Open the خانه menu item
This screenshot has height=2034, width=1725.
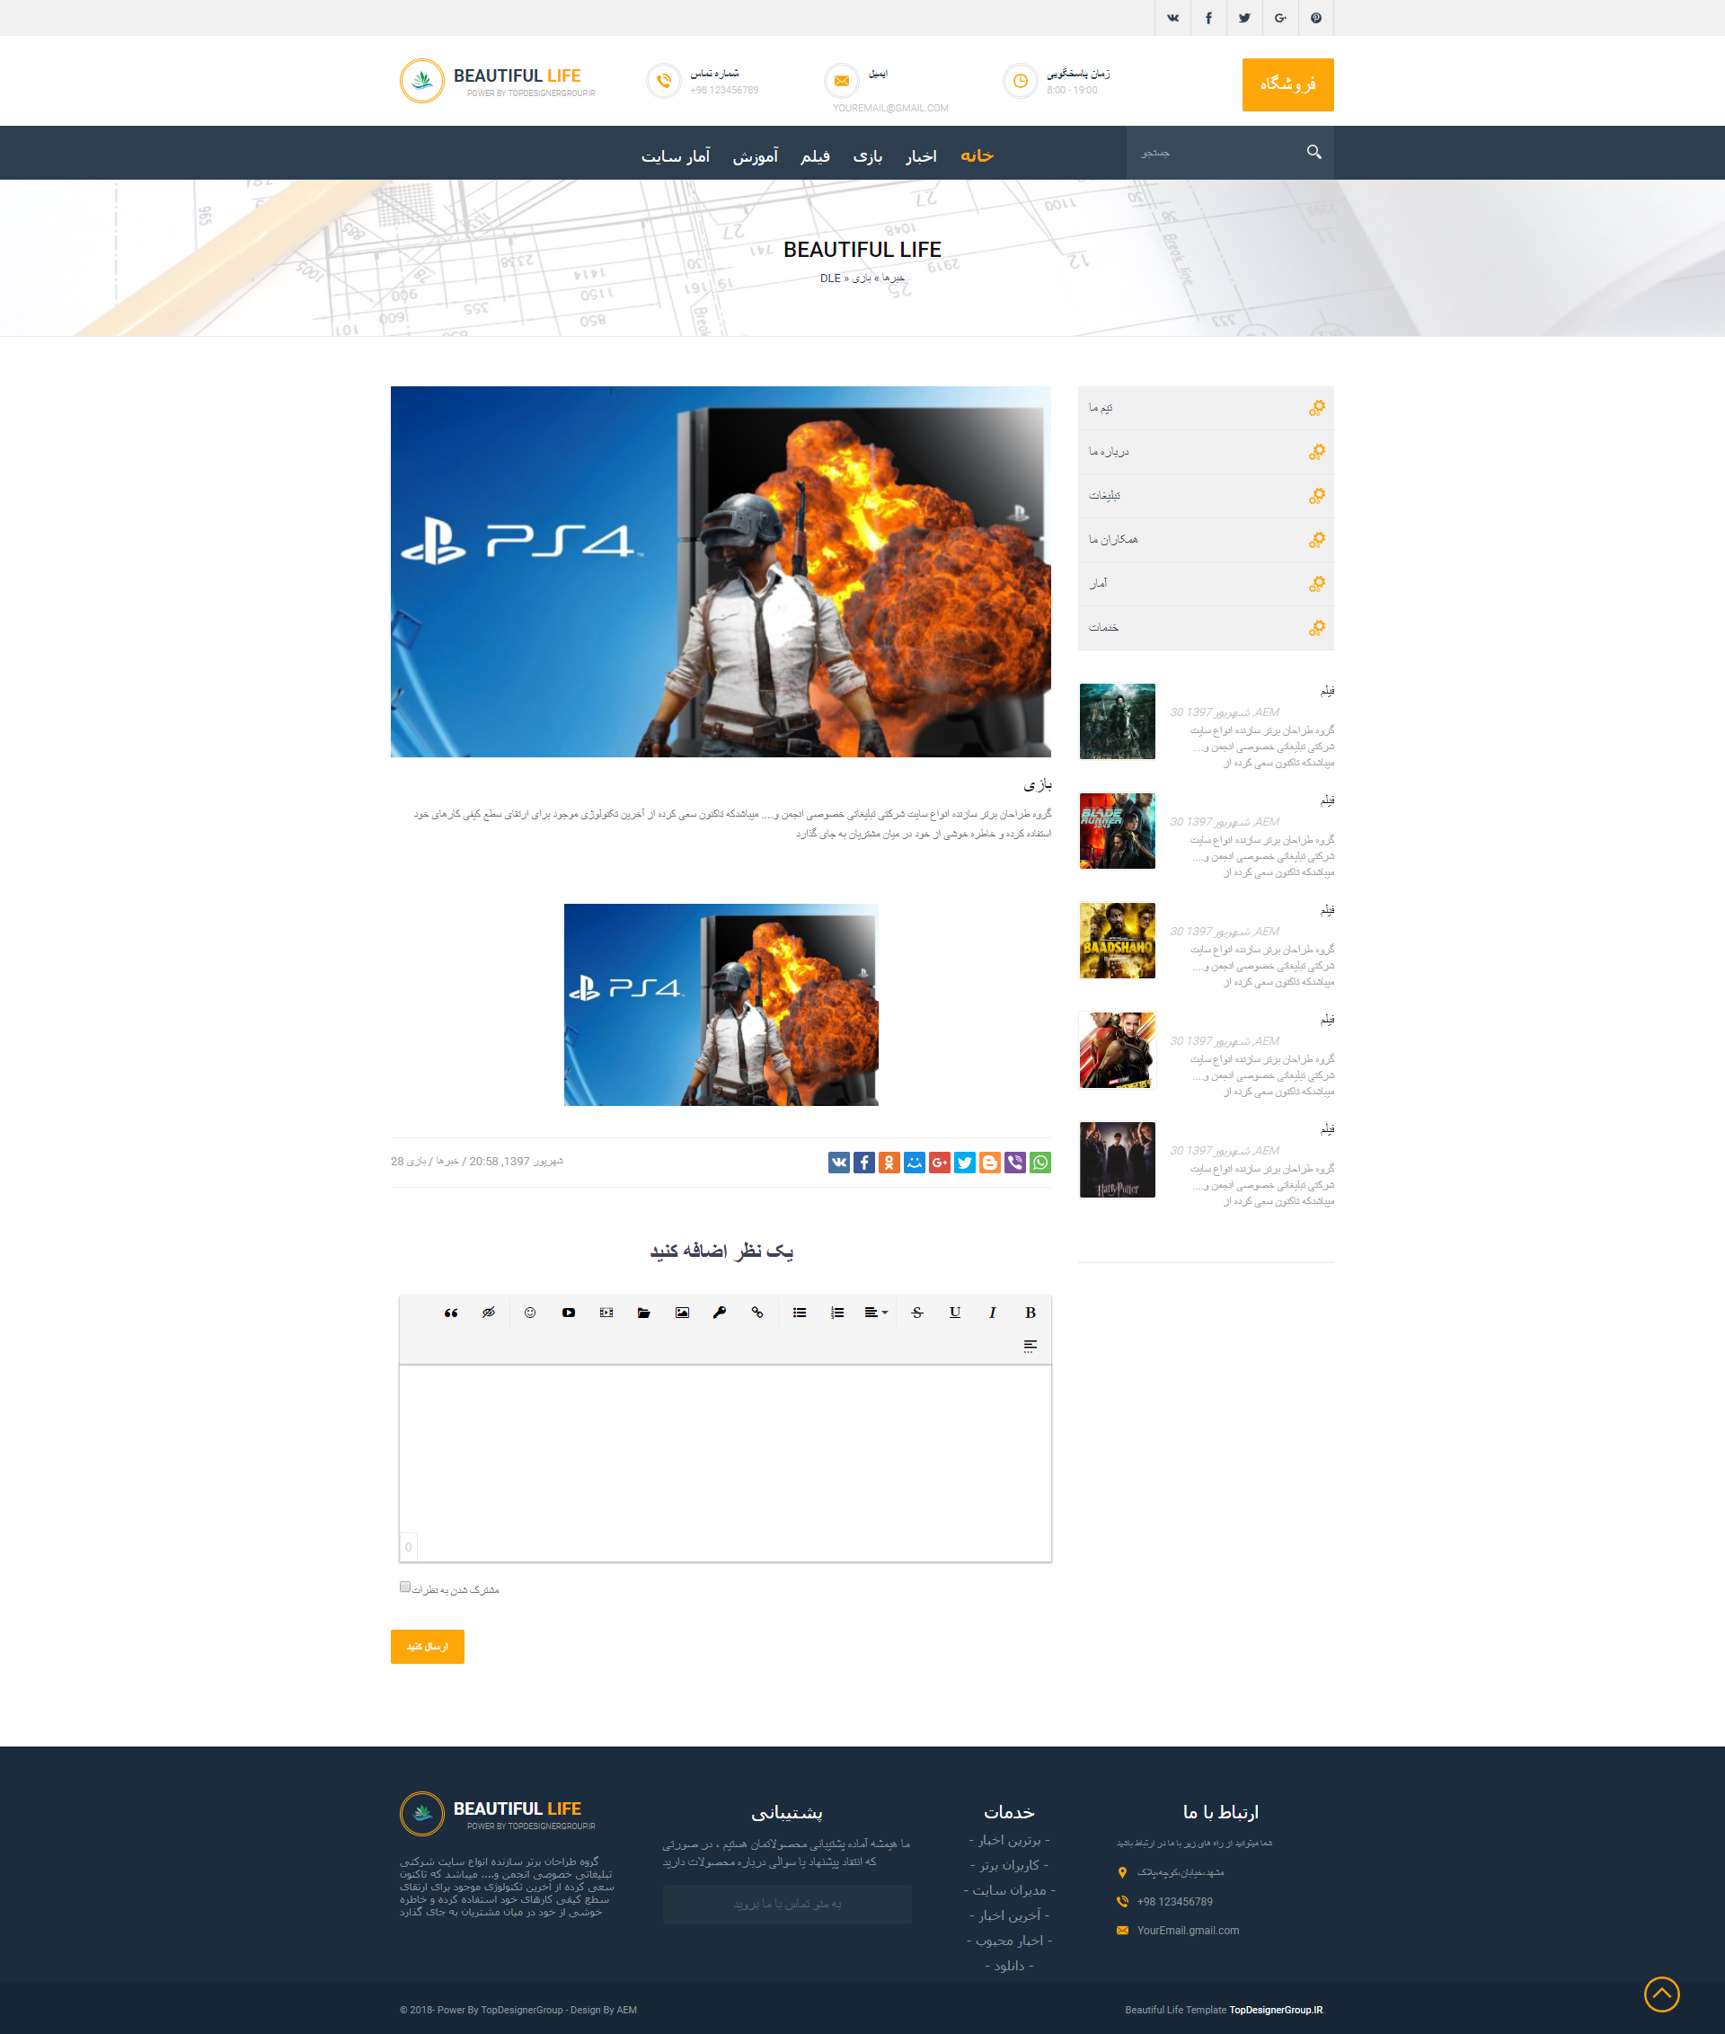[976, 155]
